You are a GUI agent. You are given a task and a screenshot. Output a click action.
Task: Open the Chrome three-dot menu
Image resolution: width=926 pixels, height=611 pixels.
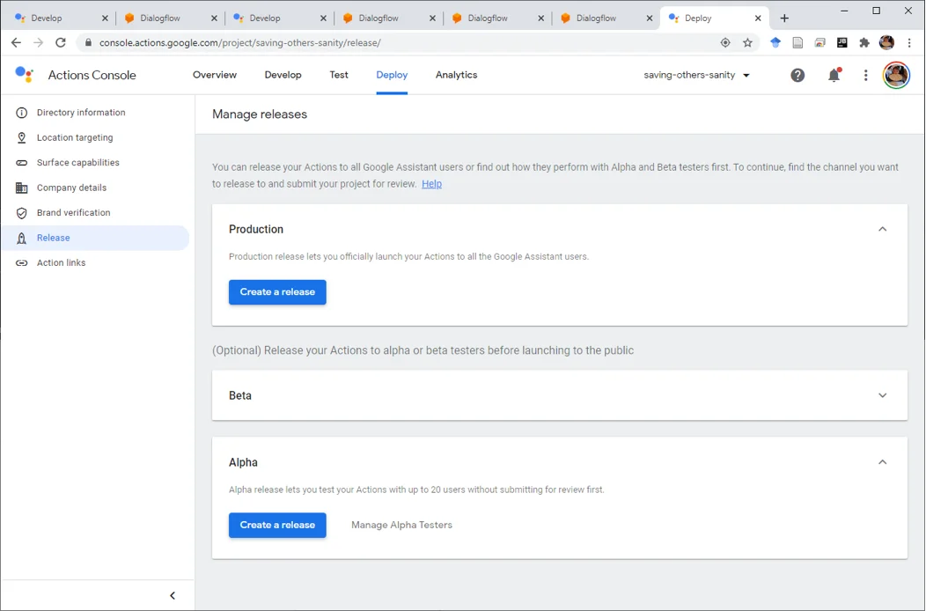909,42
